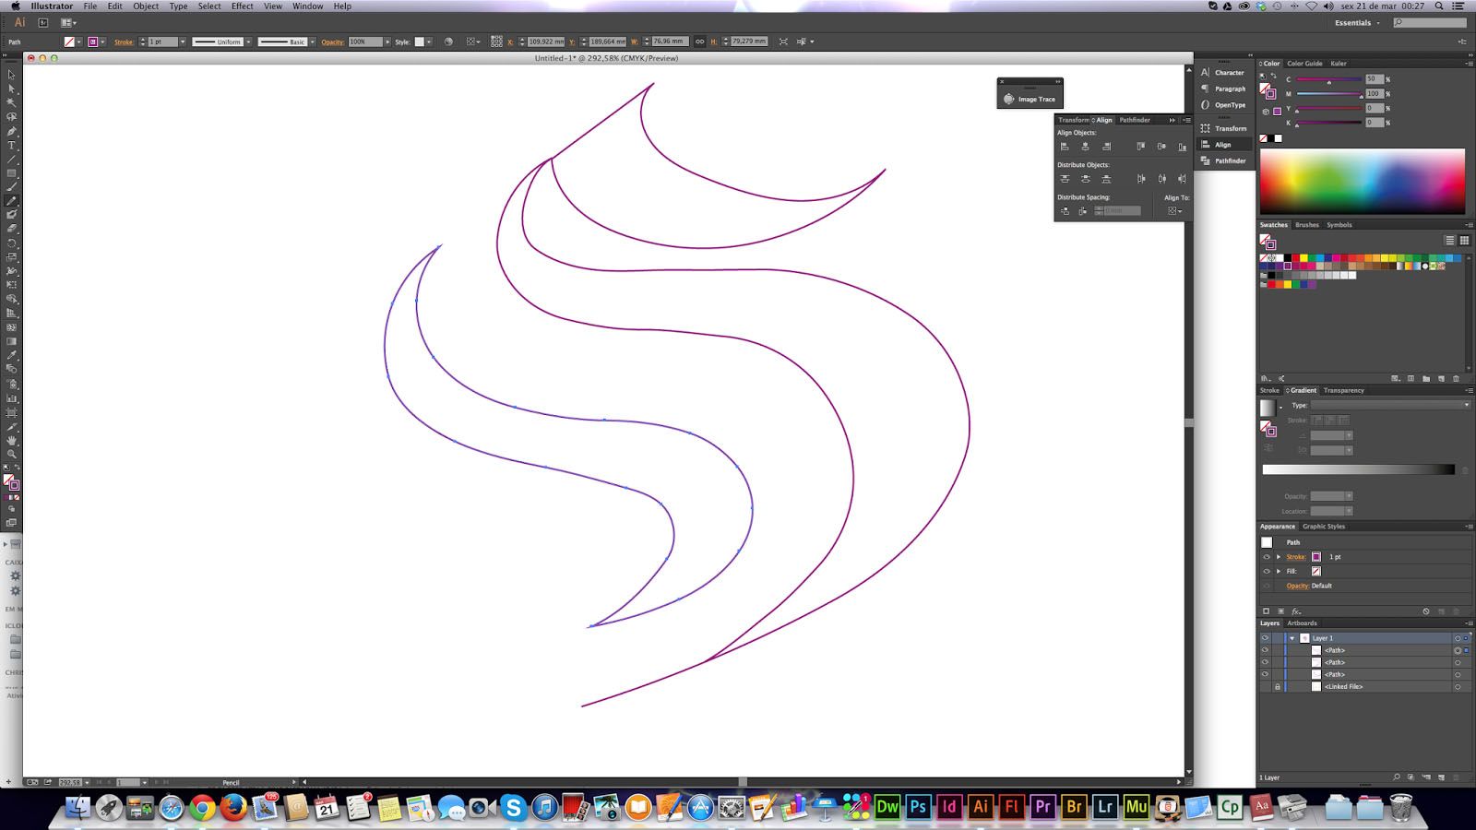Open the Effect menu
The height and width of the screenshot is (830, 1476).
[242, 6]
